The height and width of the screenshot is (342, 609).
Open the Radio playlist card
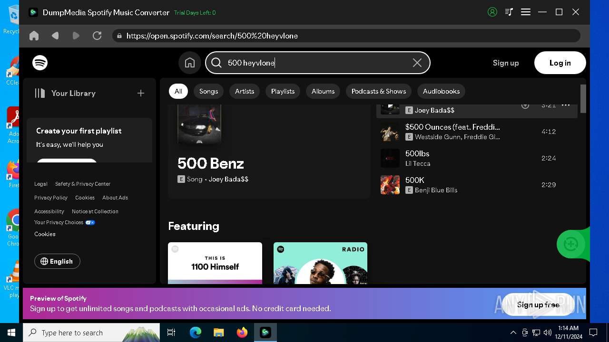pos(320,263)
